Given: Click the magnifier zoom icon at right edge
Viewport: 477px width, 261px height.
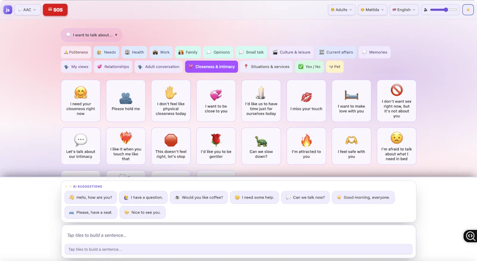Looking at the screenshot, I should tap(470, 236).
